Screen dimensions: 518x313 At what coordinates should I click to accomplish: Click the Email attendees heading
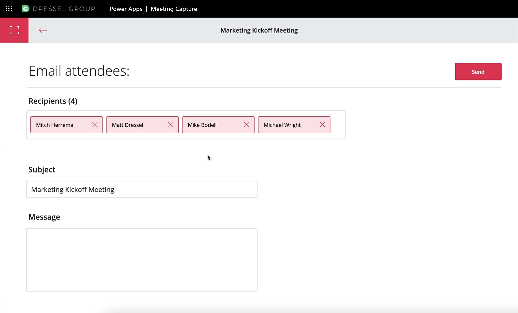(79, 71)
